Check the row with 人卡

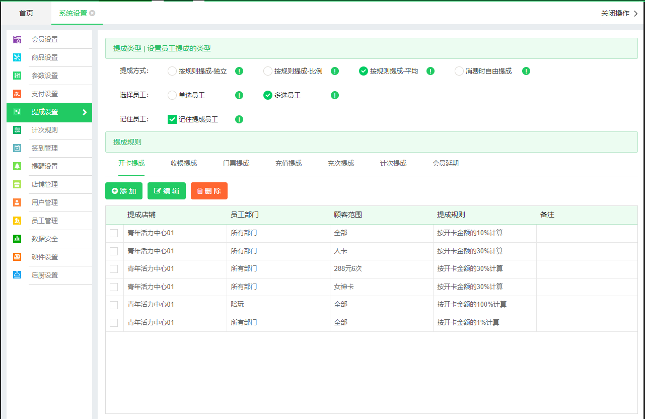(114, 251)
